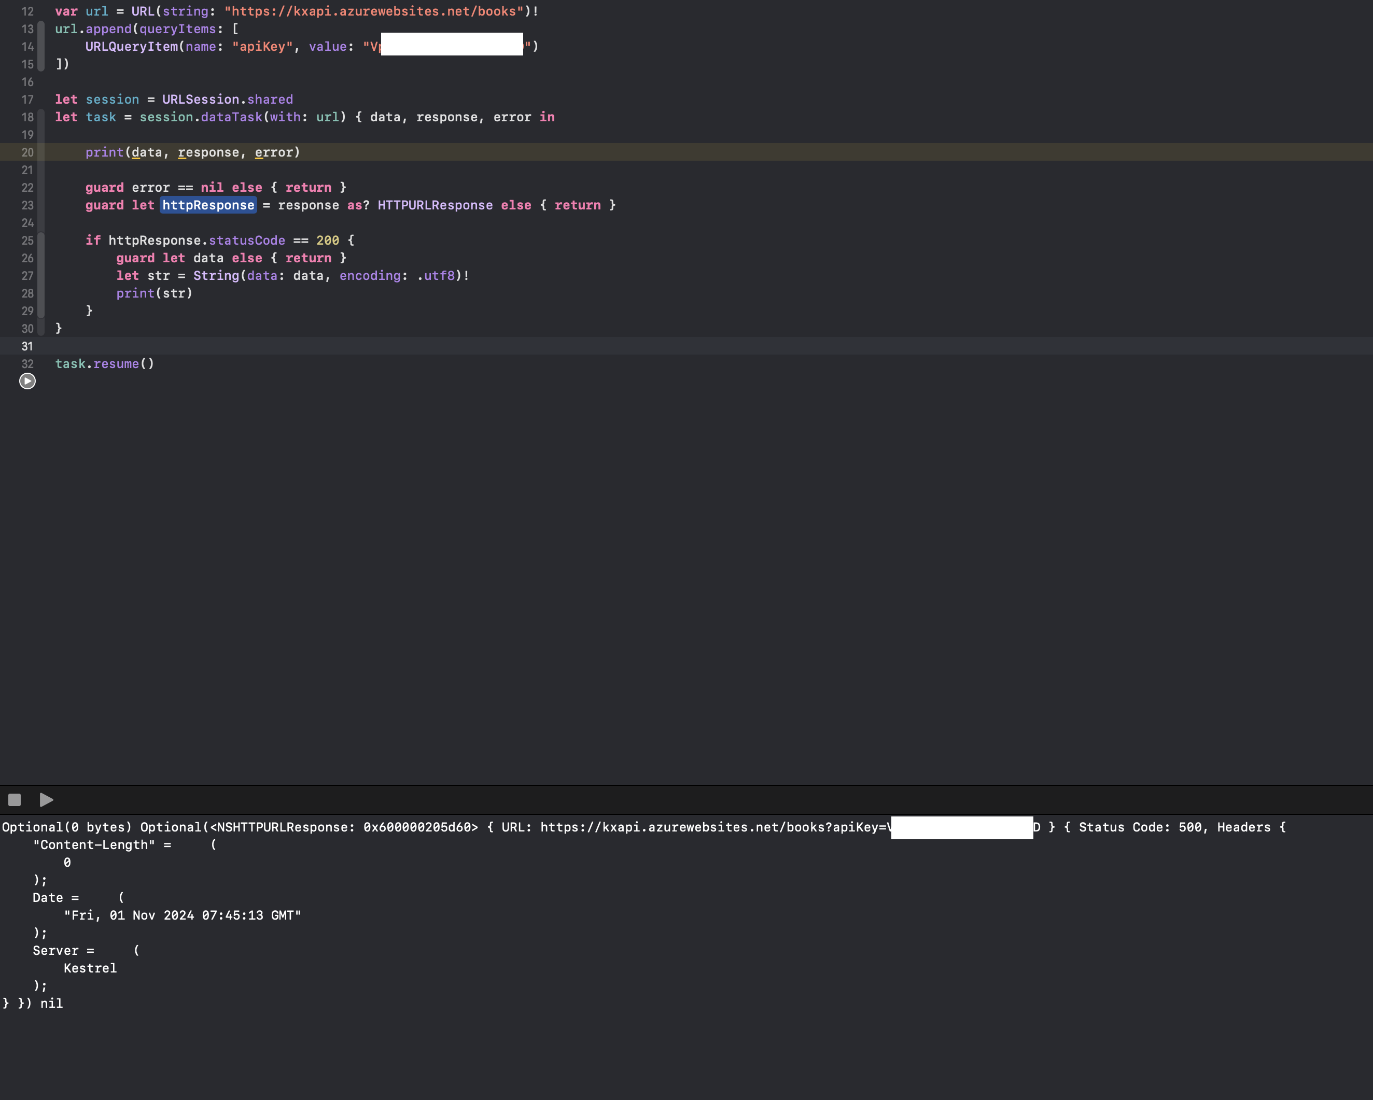
Task: Click the "apiKey" string on line 14
Action: (262, 47)
